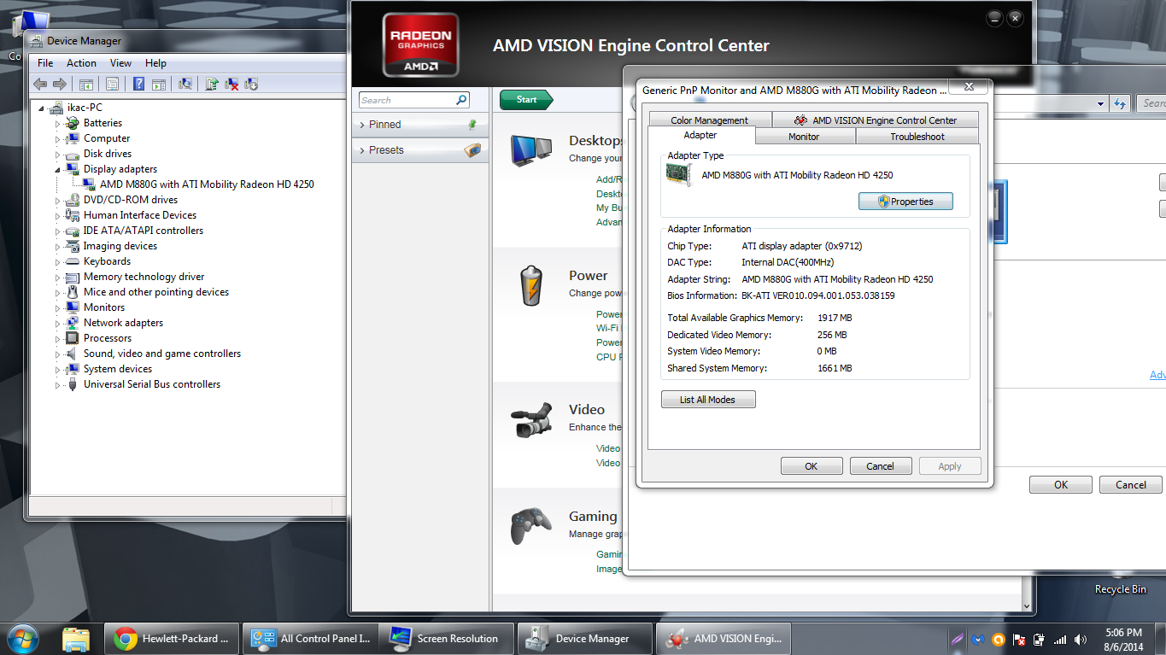Expand the Pinned section in AMD sidebar

[x=362, y=125]
